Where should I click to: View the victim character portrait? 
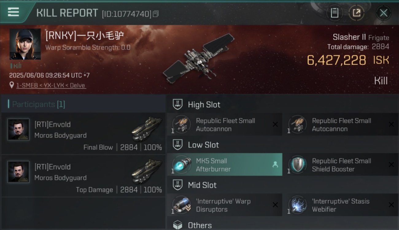point(25,44)
